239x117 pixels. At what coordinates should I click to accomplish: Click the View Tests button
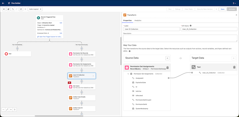pos(189,9)
